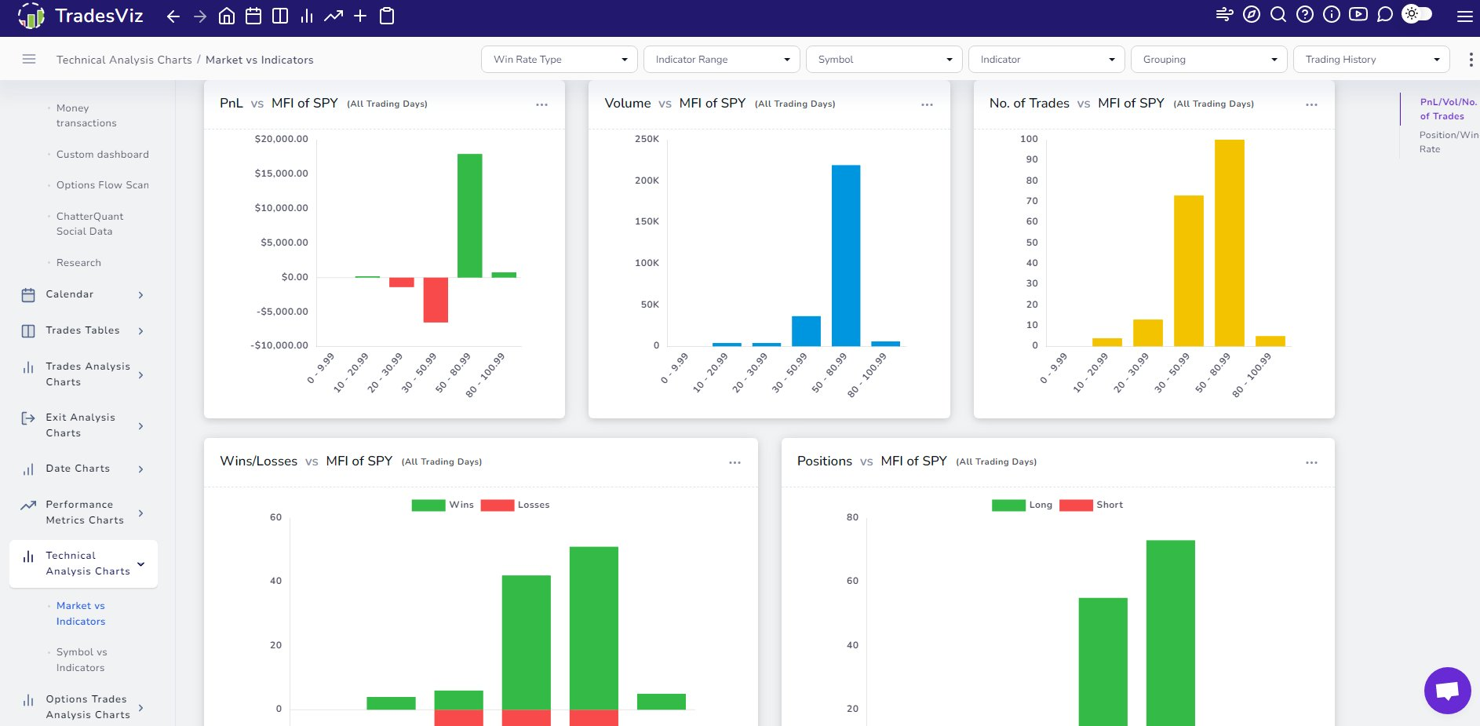Open the compass explore icon
The image size is (1480, 726).
click(1252, 14)
